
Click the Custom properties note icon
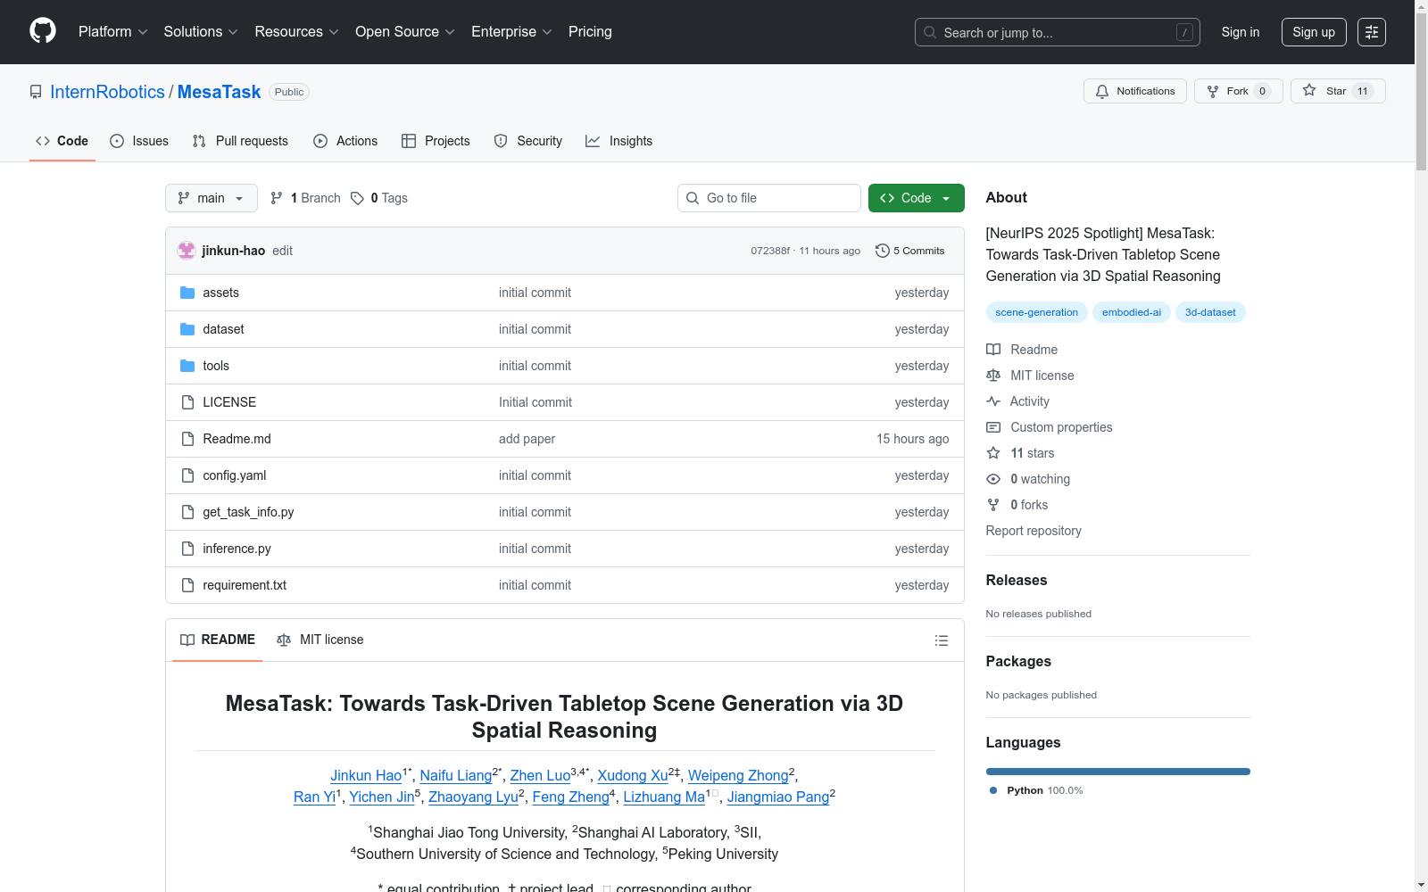tap(993, 427)
